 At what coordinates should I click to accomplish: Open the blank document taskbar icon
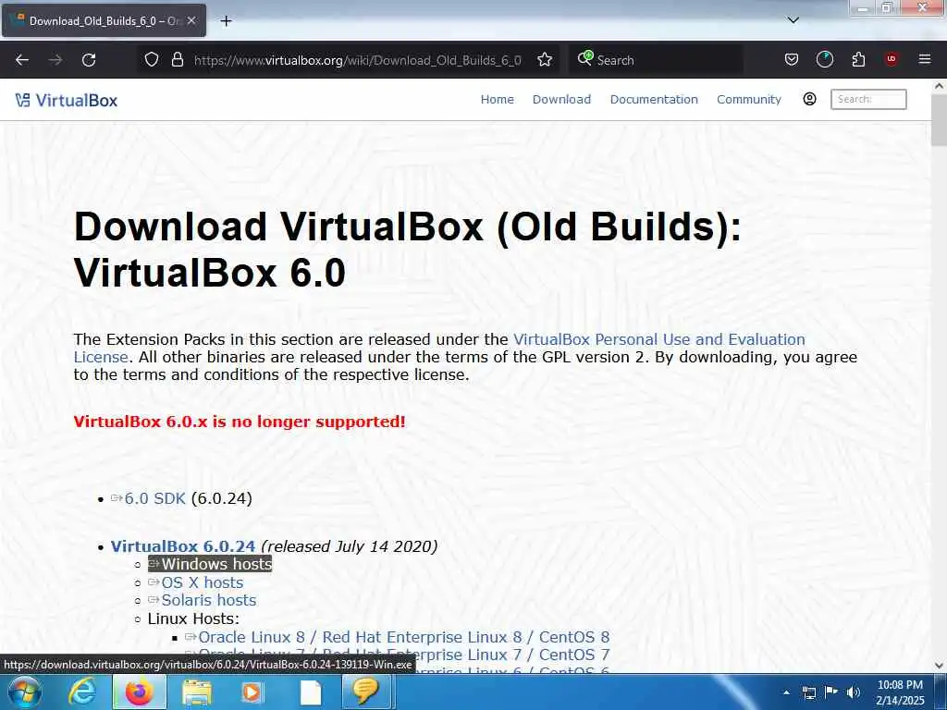point(311,692)
